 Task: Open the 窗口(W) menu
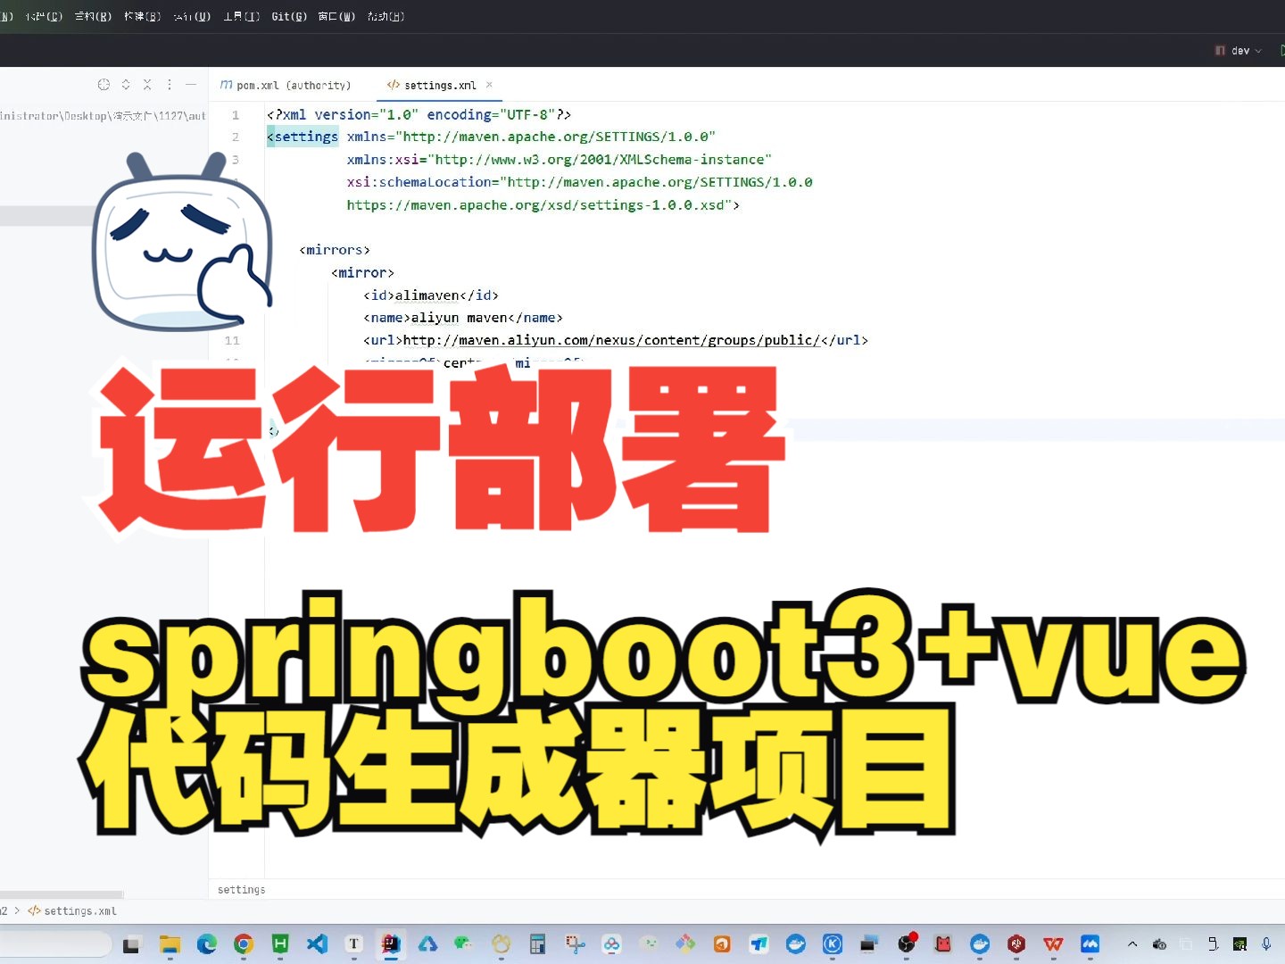point(336,16)
